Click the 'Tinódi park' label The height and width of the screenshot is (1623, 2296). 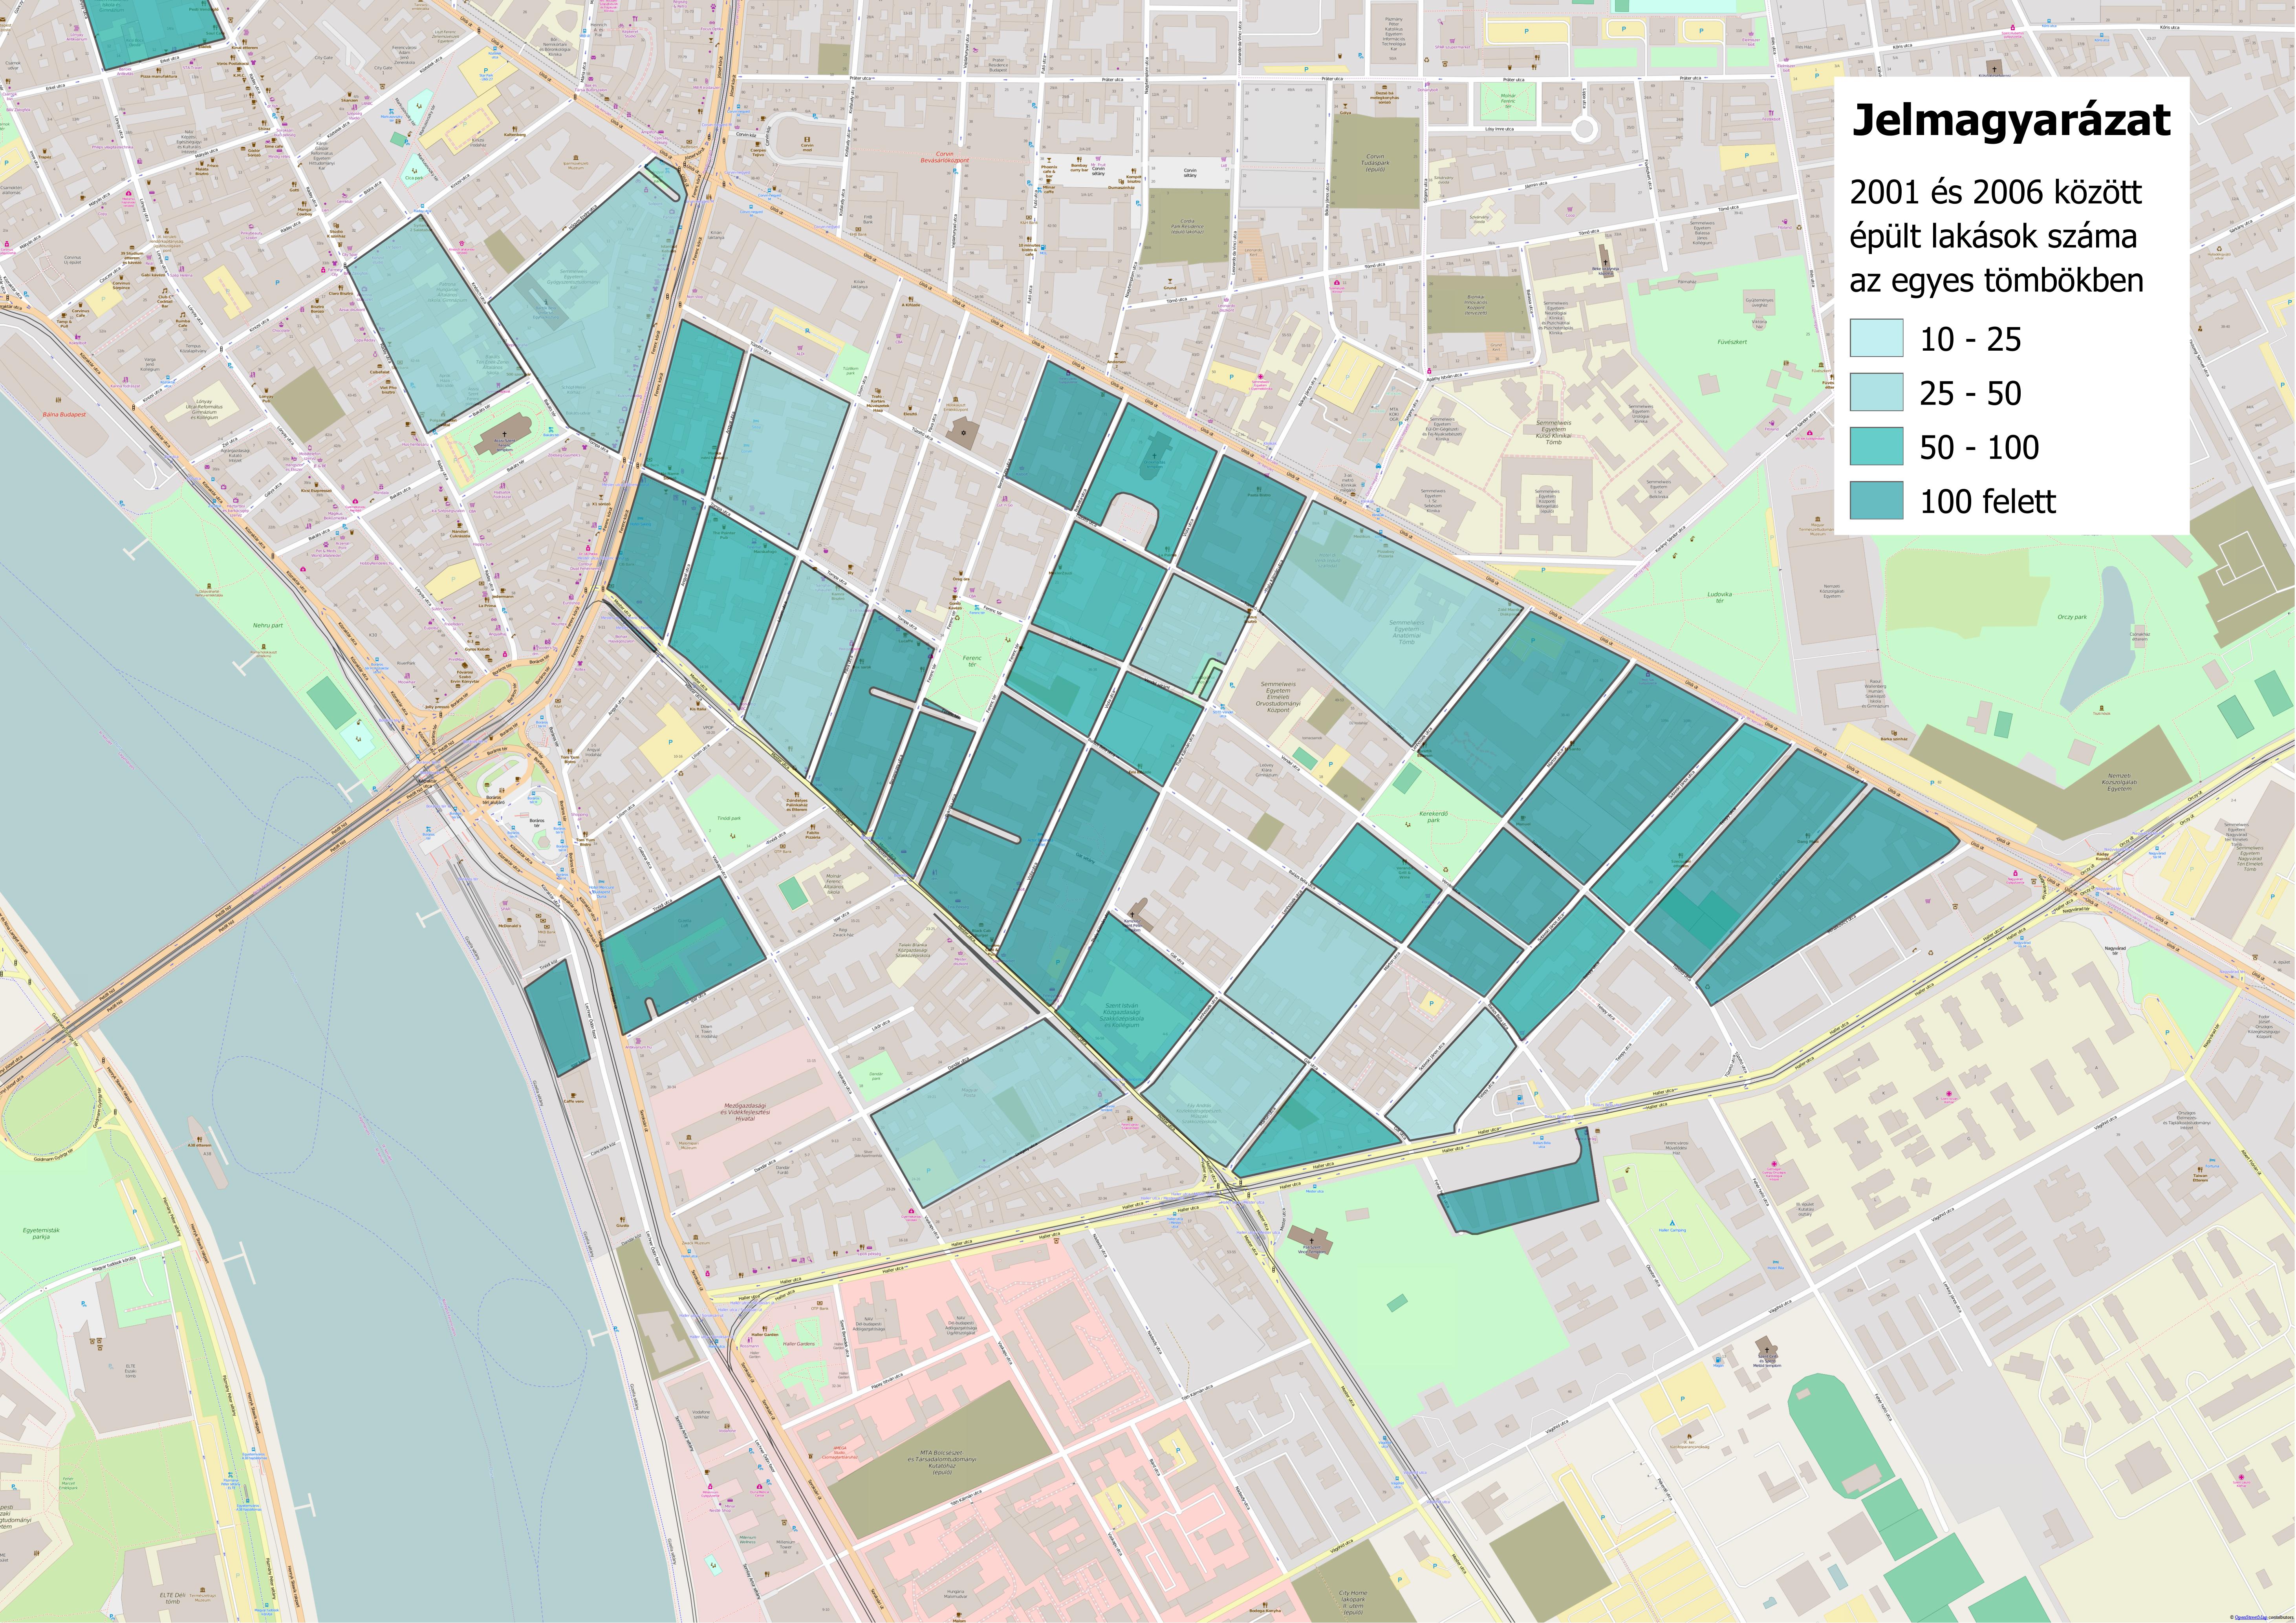coord(729,818)
